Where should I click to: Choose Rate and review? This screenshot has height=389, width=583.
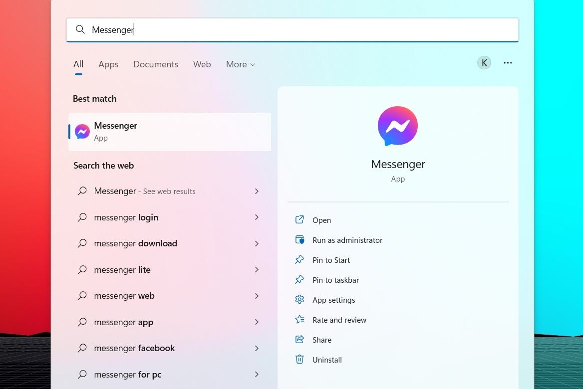(339, 320)
